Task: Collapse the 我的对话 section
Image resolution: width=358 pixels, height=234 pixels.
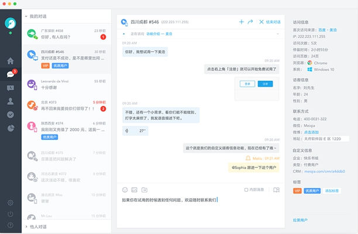Action: [26, 16]
